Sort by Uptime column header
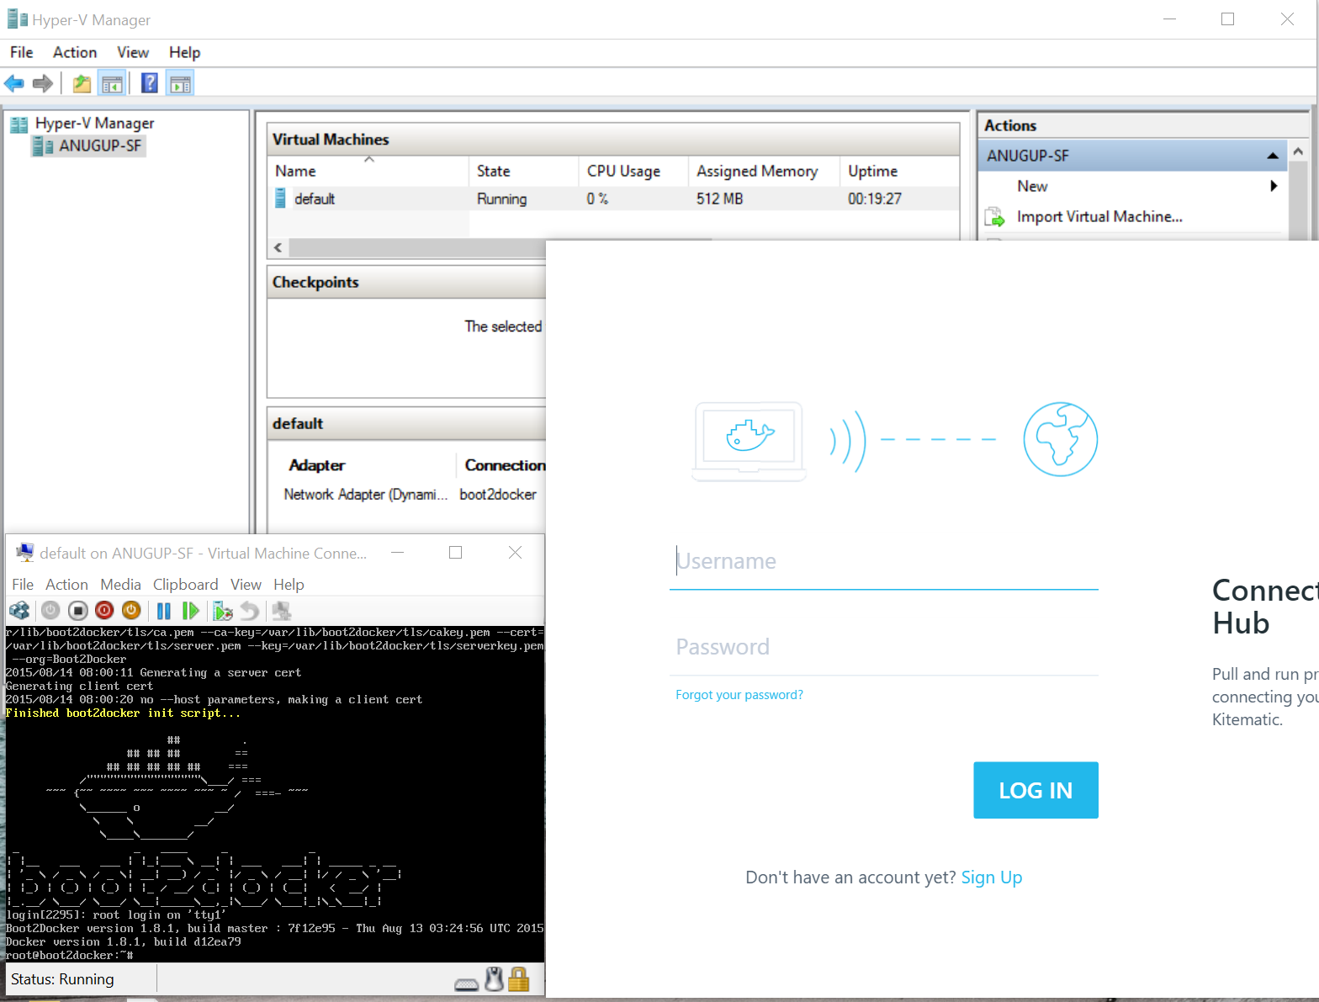 point(898,171)
